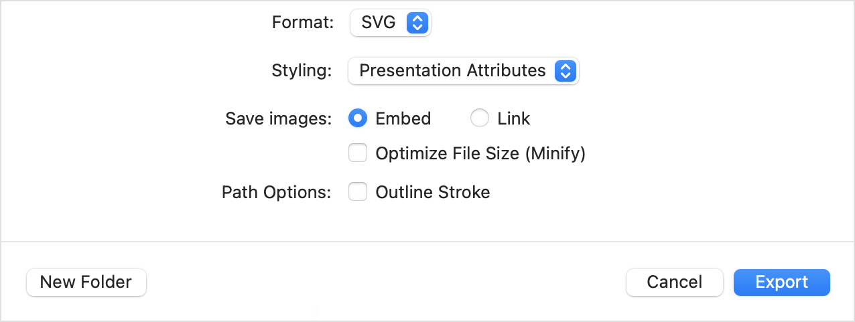Viewport: 855px width, 322px height.
Task: Click the "Embed" option label text
Action: tap(403, 119)
